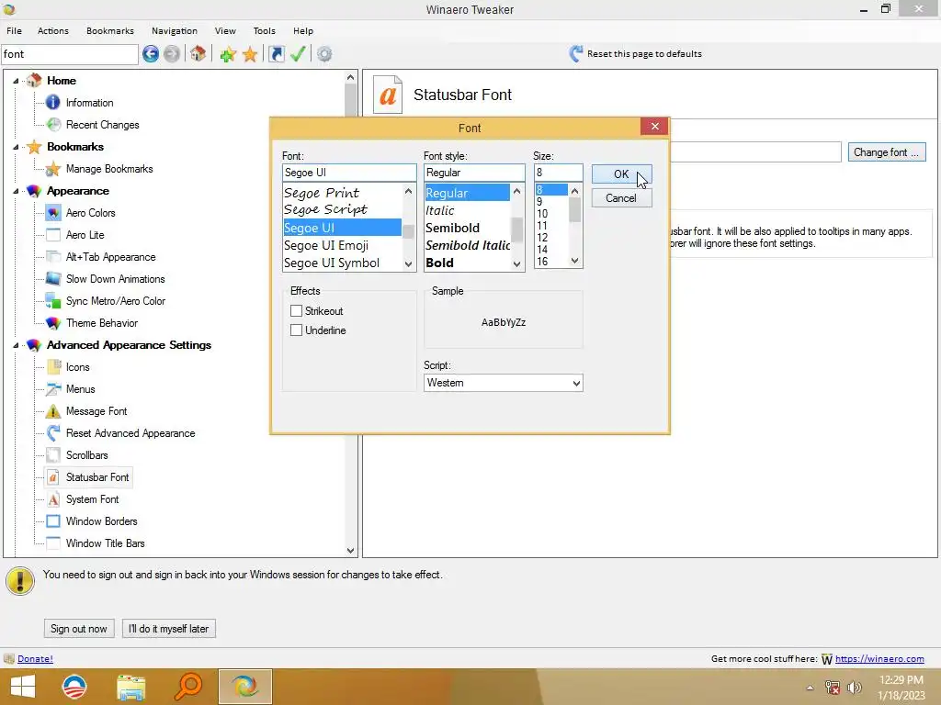Screen dimensions: 941x705
Task: Click down arrow of Font list scrollbar
Action: pyautogui.click(x=409, y=263)
